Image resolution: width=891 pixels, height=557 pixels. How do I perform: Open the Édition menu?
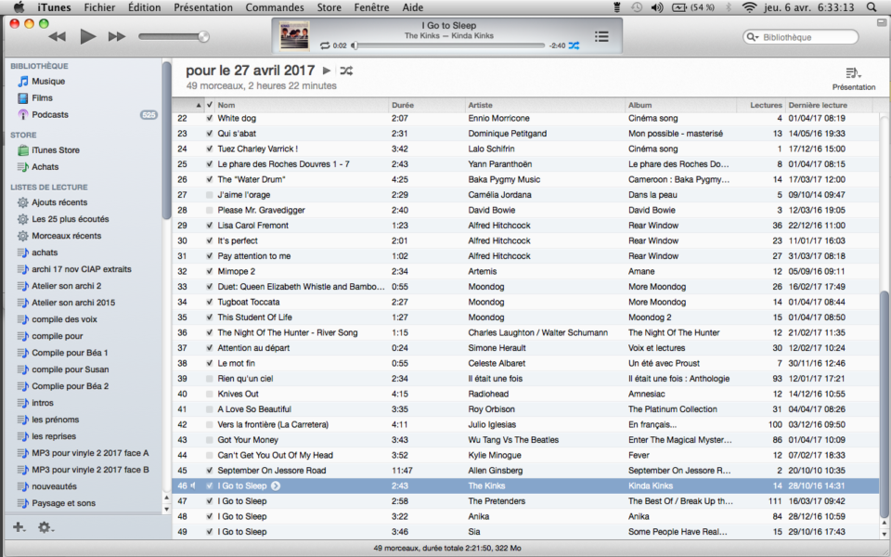(x=145, y=7)
